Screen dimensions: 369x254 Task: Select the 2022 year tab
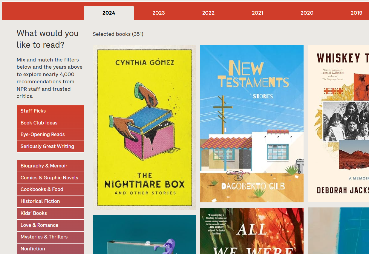[x=208, y=13]
